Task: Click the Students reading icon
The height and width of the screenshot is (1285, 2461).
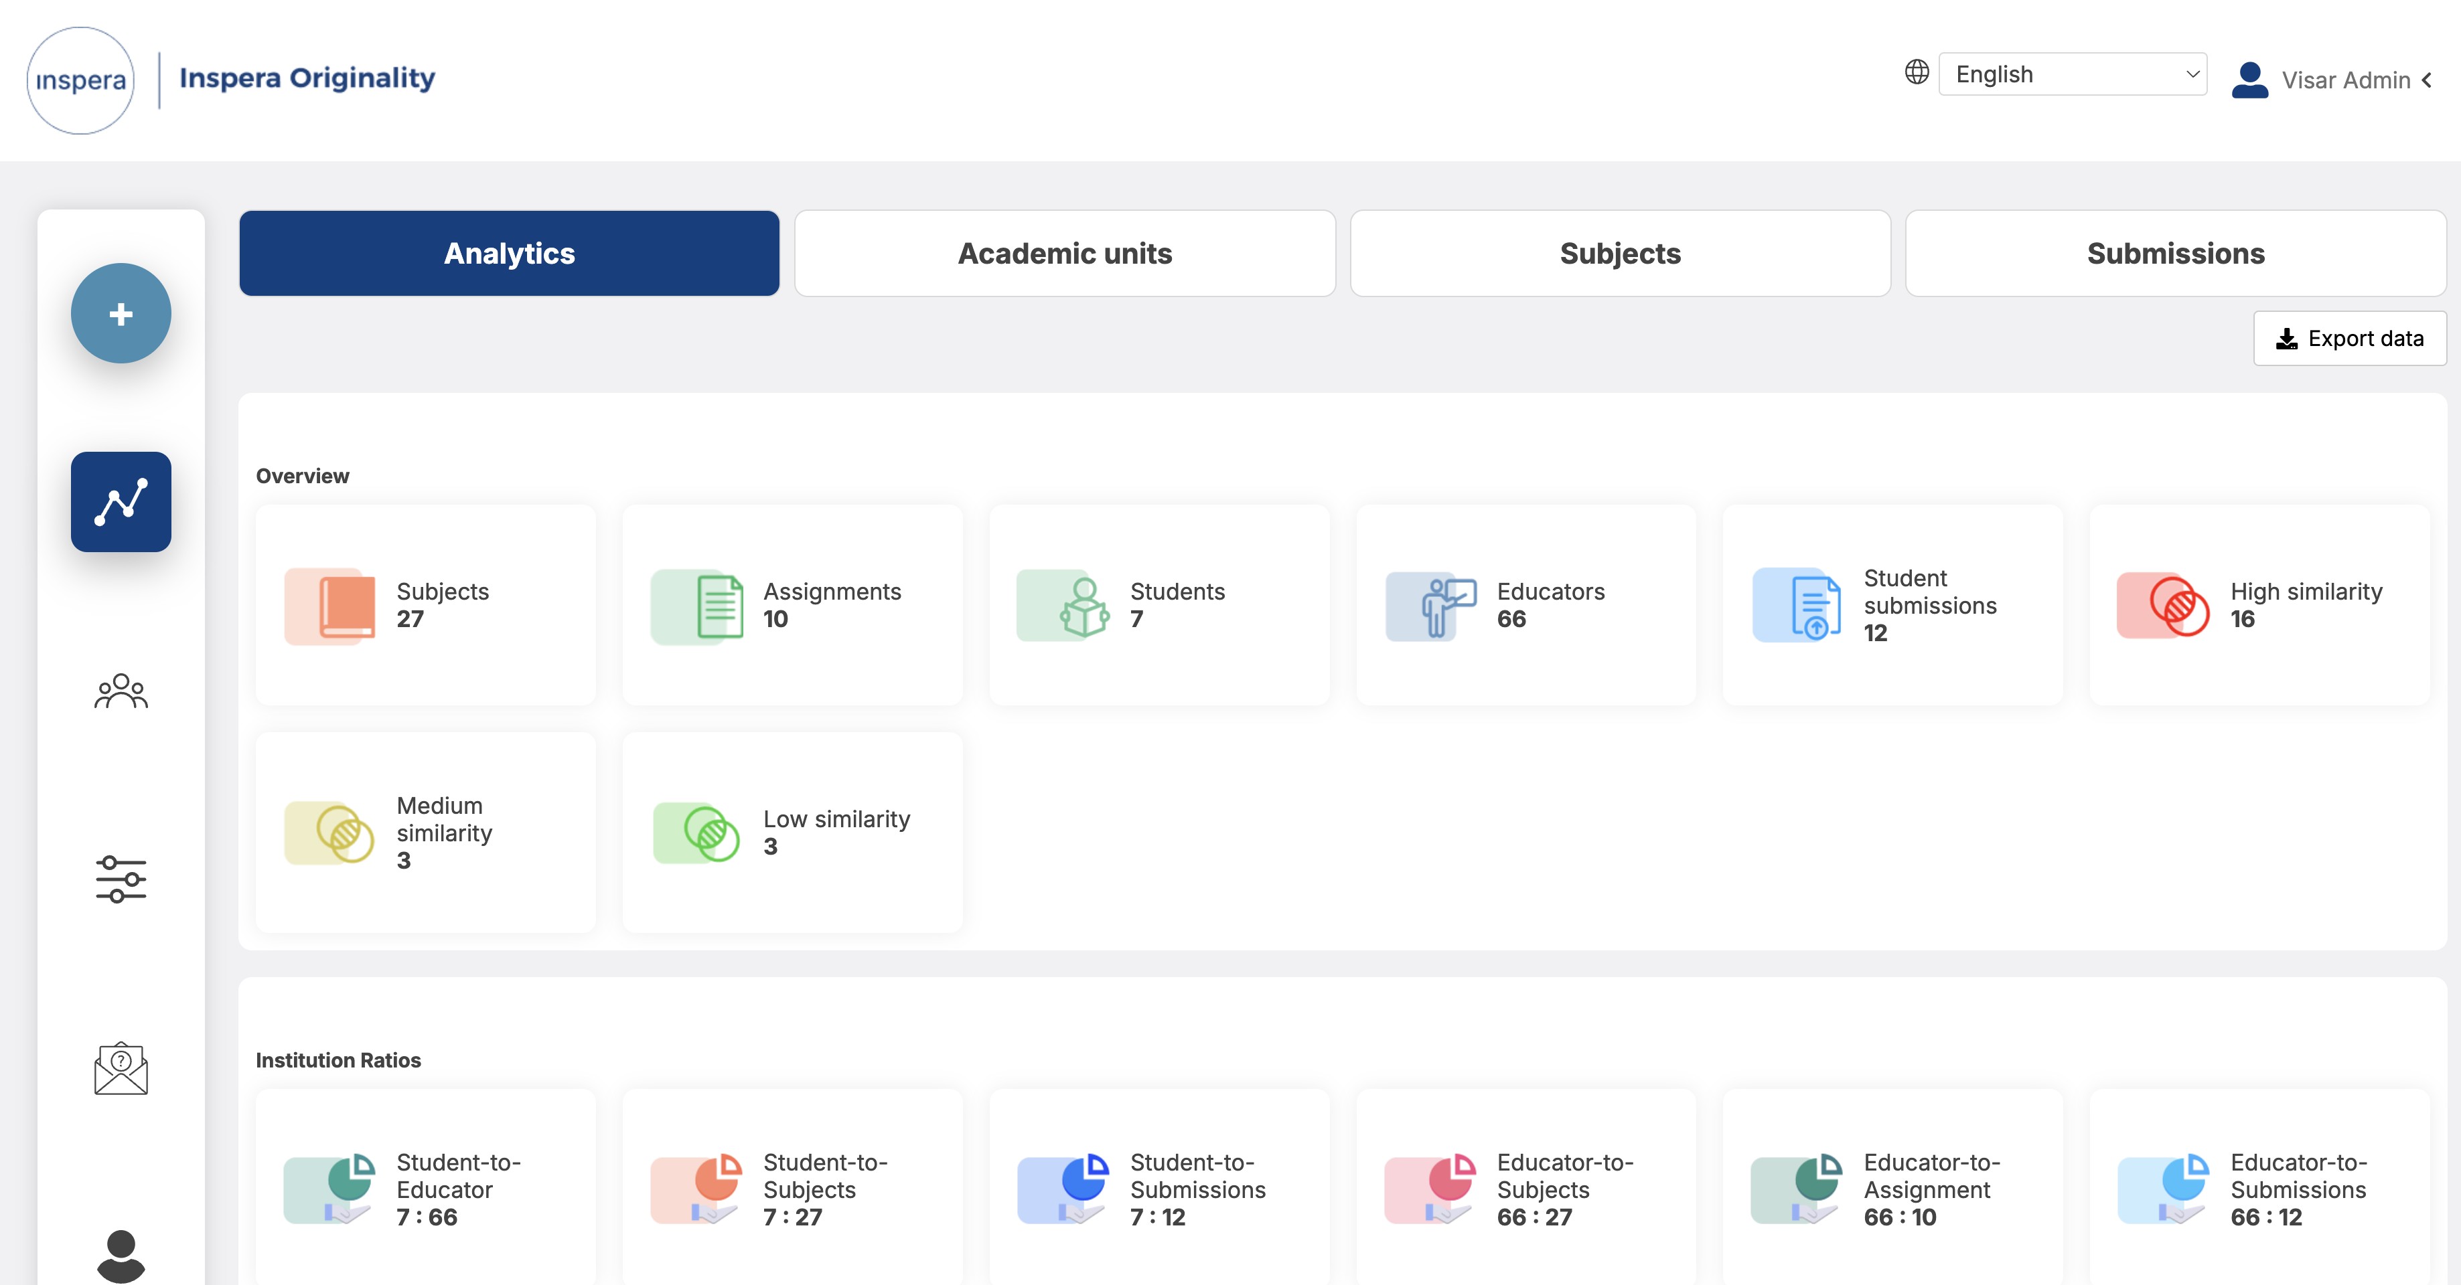Action: click(1064, 605)
